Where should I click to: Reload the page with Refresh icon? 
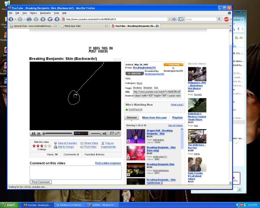coord(29,19)
